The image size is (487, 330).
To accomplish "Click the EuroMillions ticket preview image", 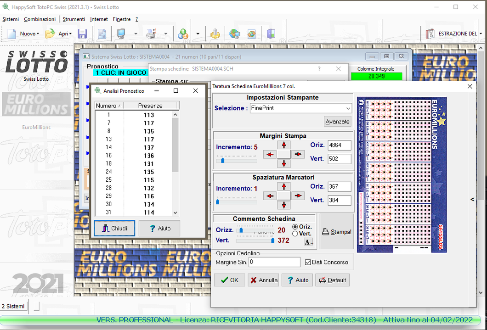I will (402, 175).
